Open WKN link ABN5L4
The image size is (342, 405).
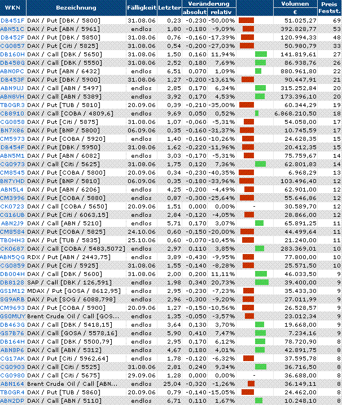[12, 190]
